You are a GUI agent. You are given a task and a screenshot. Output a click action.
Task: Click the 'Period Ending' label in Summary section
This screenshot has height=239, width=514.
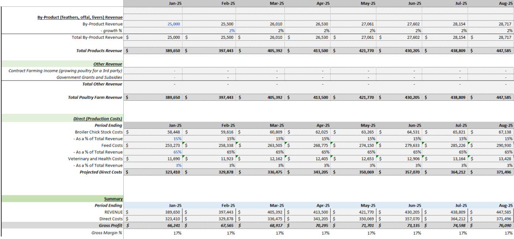pyautogui.click(x=108, y=205)
